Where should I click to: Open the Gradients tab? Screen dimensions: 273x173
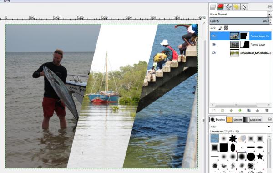(253, 120)
